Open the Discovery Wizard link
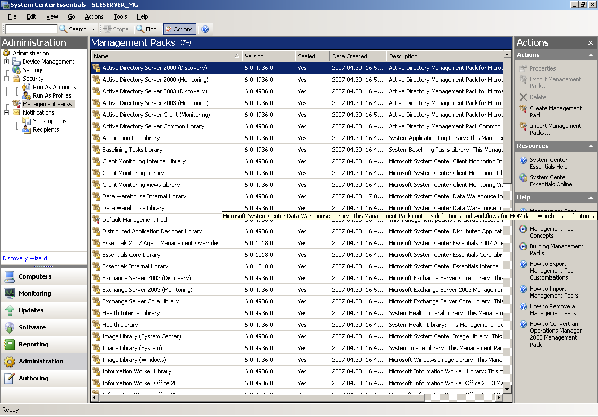This screenshot has height=417, width=598. [x=28, y=258]
